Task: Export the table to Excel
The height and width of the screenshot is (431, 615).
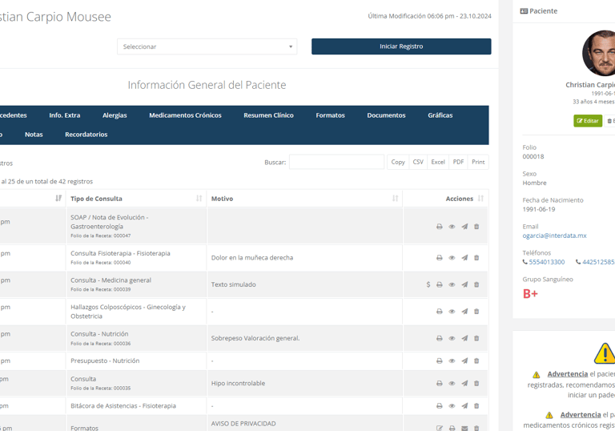Action: pos(438,162)
